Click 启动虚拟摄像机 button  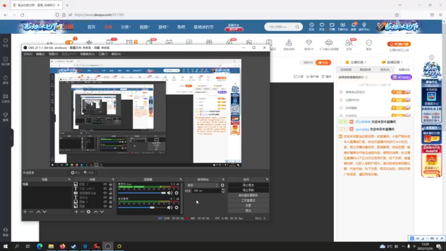click(x=248, y=195)
